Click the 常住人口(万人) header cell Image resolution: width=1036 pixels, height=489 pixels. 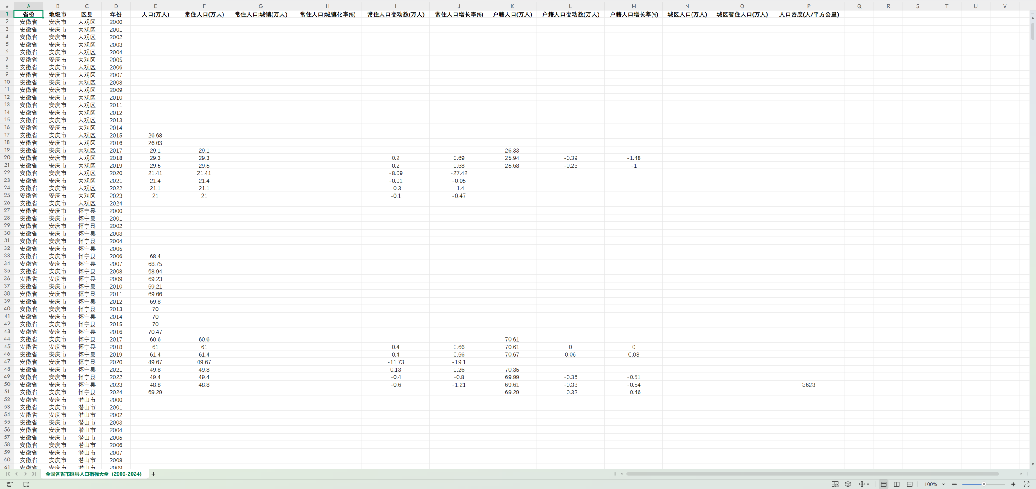(204, 14)
